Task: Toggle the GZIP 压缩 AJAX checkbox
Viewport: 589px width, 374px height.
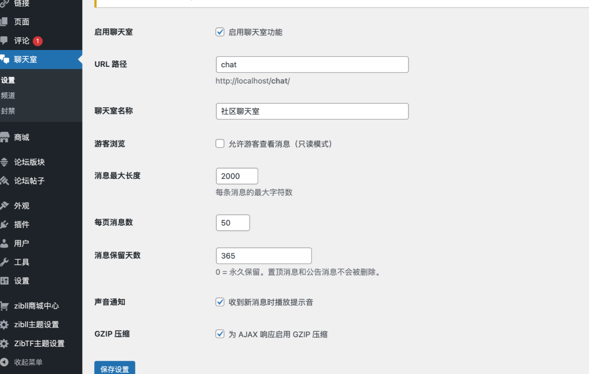Action: 220,334
